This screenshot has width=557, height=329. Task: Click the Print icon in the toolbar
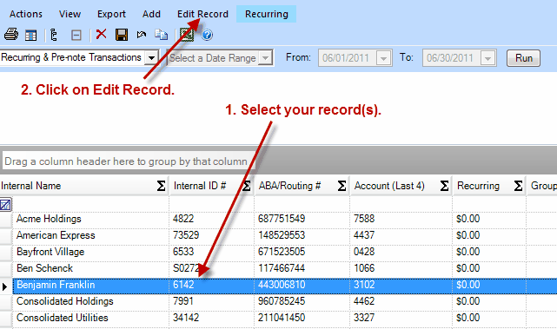(x=11, y=35)
